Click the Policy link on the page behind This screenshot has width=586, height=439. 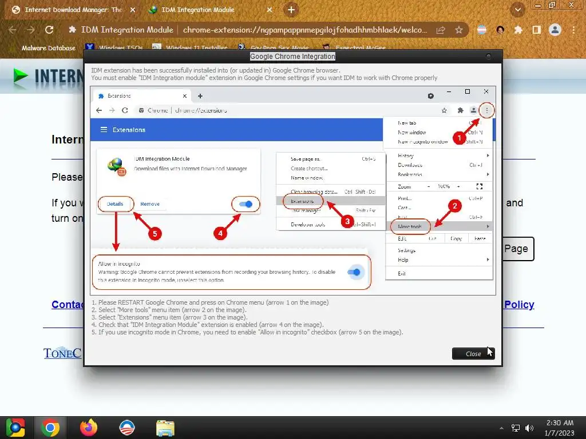(519, 305)
